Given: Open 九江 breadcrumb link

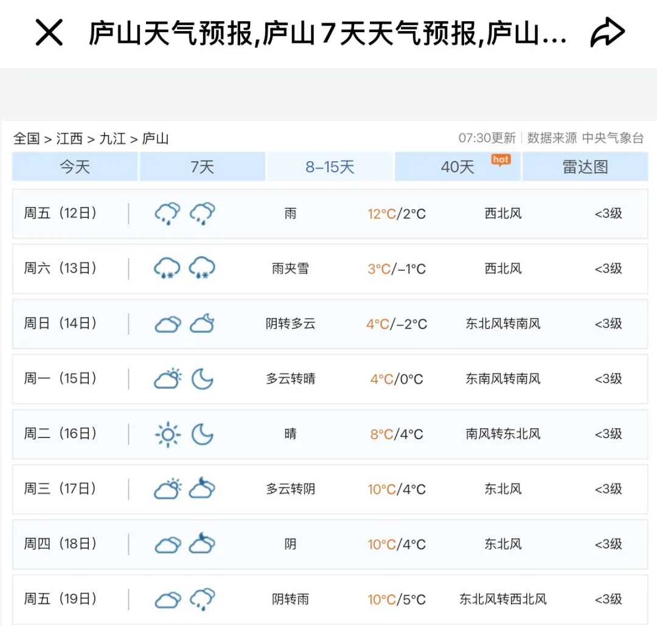Looking at the screenshot, I should coord(113,139).
